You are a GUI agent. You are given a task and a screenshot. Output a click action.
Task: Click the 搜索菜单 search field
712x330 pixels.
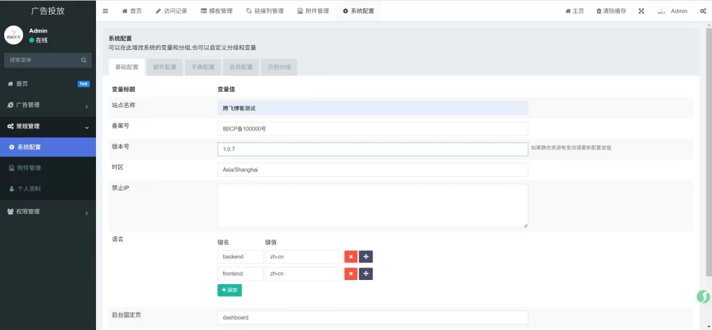coord(42,60)
